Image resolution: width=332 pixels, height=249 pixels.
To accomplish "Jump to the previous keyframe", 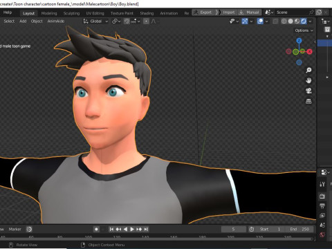I will click(x=118, y=229).
